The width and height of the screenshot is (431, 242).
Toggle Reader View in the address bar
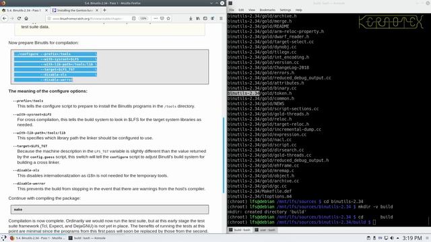point(133,18)
